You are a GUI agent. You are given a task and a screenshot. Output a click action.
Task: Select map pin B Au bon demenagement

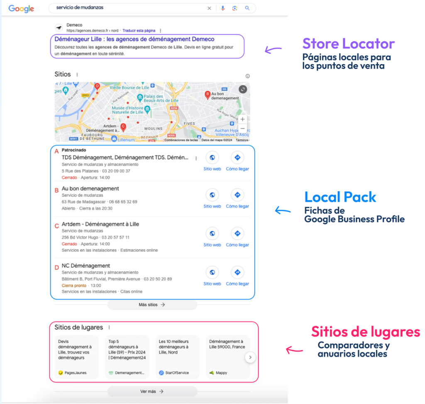208,95
